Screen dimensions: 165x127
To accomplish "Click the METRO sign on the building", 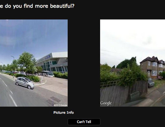I will tap(48, 57).
